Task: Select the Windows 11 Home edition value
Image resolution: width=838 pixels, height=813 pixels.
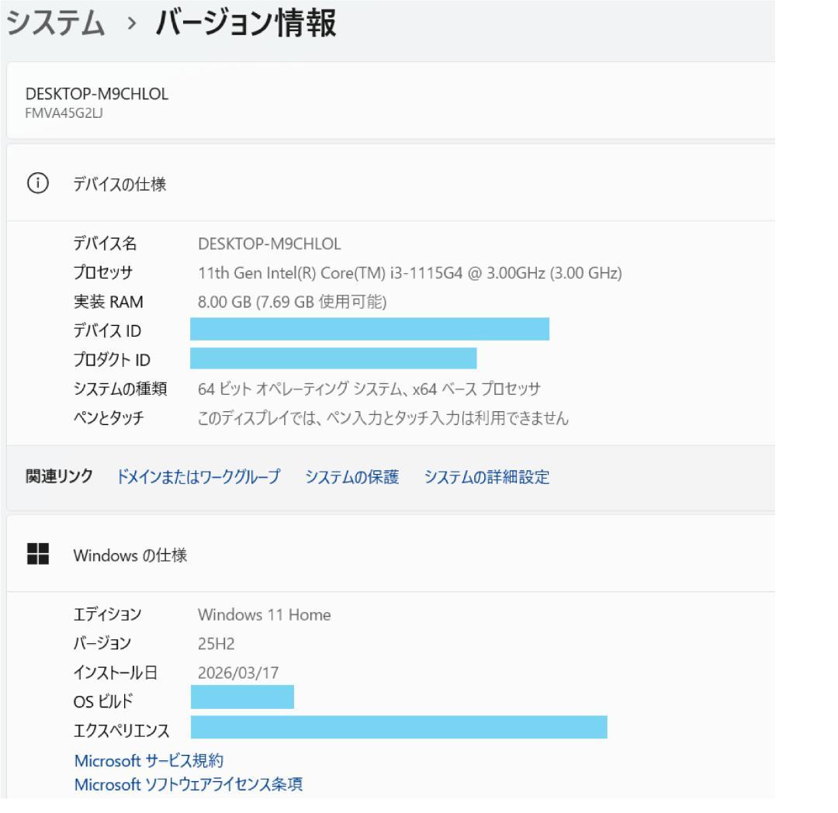Action: 265,615
